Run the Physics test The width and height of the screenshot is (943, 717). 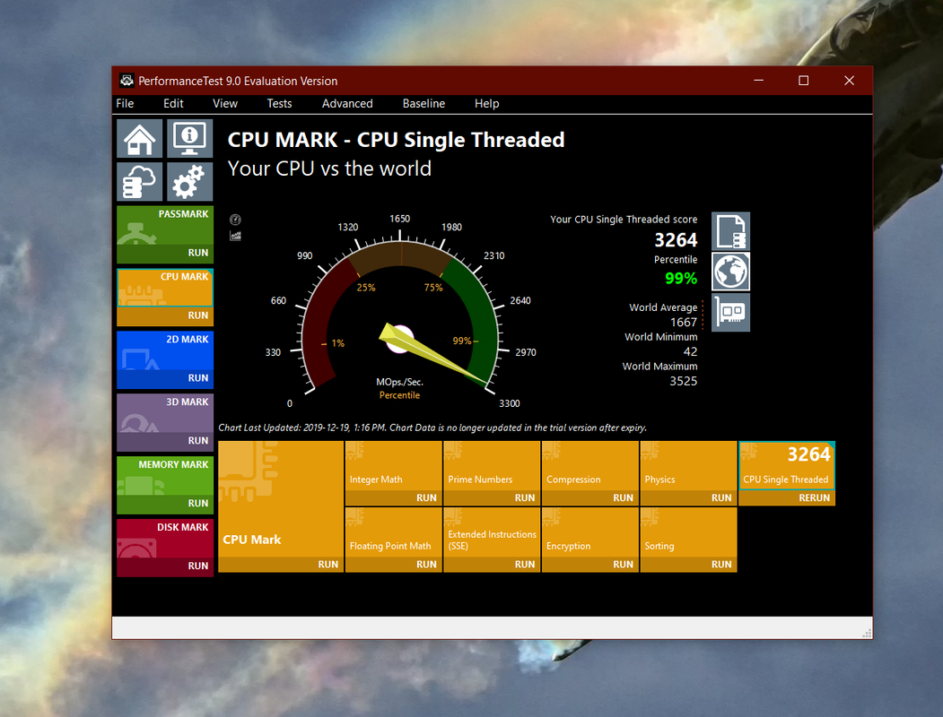coord(688,497)
